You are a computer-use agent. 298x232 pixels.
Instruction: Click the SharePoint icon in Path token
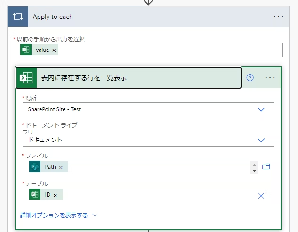(x=35, y=166)
